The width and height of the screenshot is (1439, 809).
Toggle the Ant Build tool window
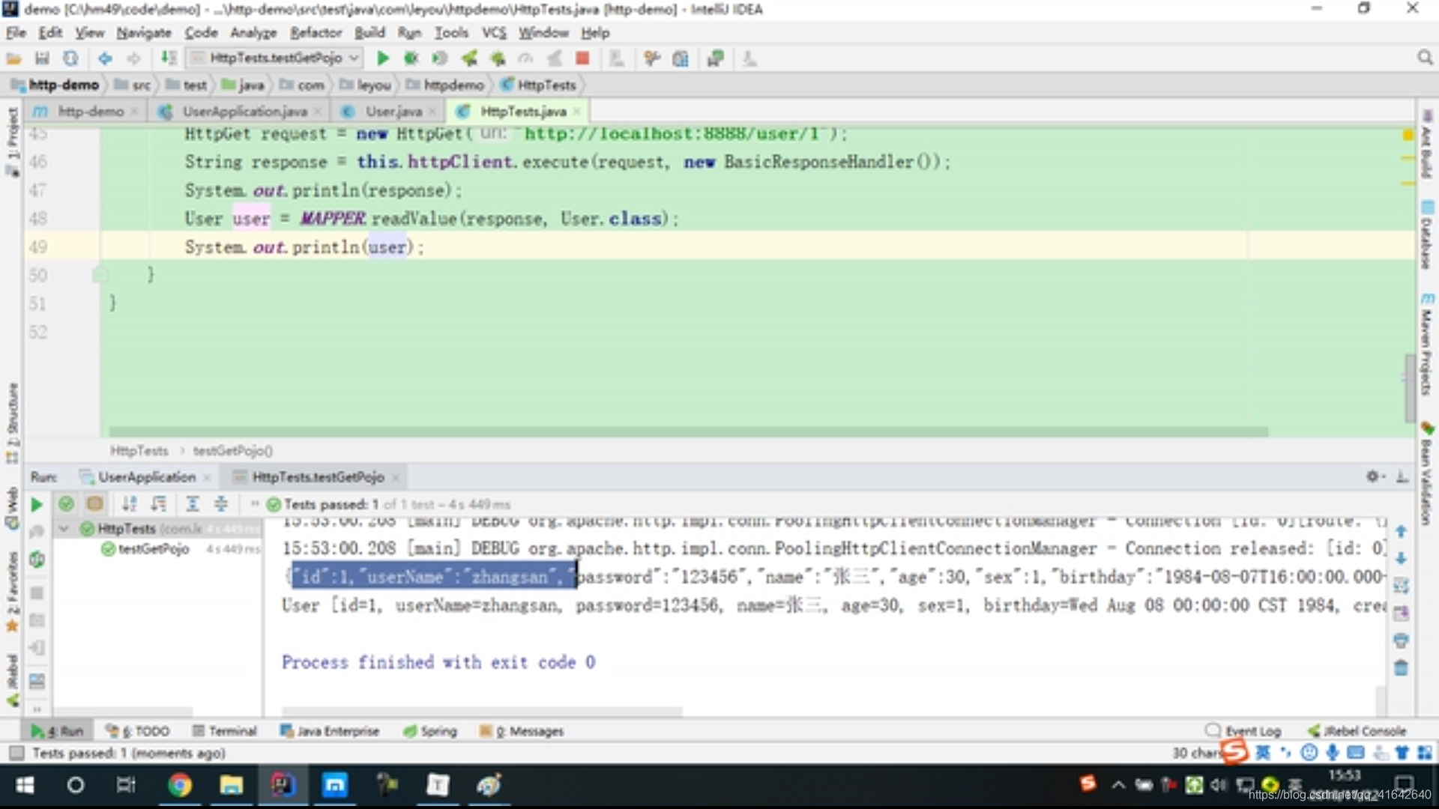click(x=1427, y=144)
